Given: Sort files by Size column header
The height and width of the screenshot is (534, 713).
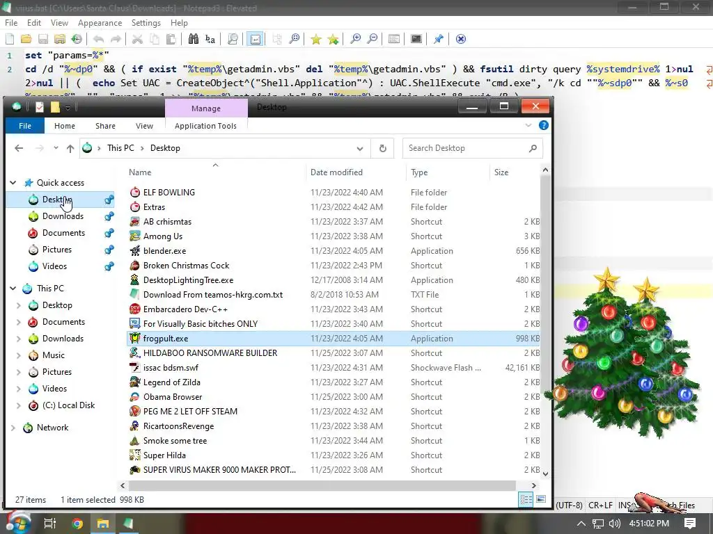Looking at the screenshot, I should tap(501, 172).
